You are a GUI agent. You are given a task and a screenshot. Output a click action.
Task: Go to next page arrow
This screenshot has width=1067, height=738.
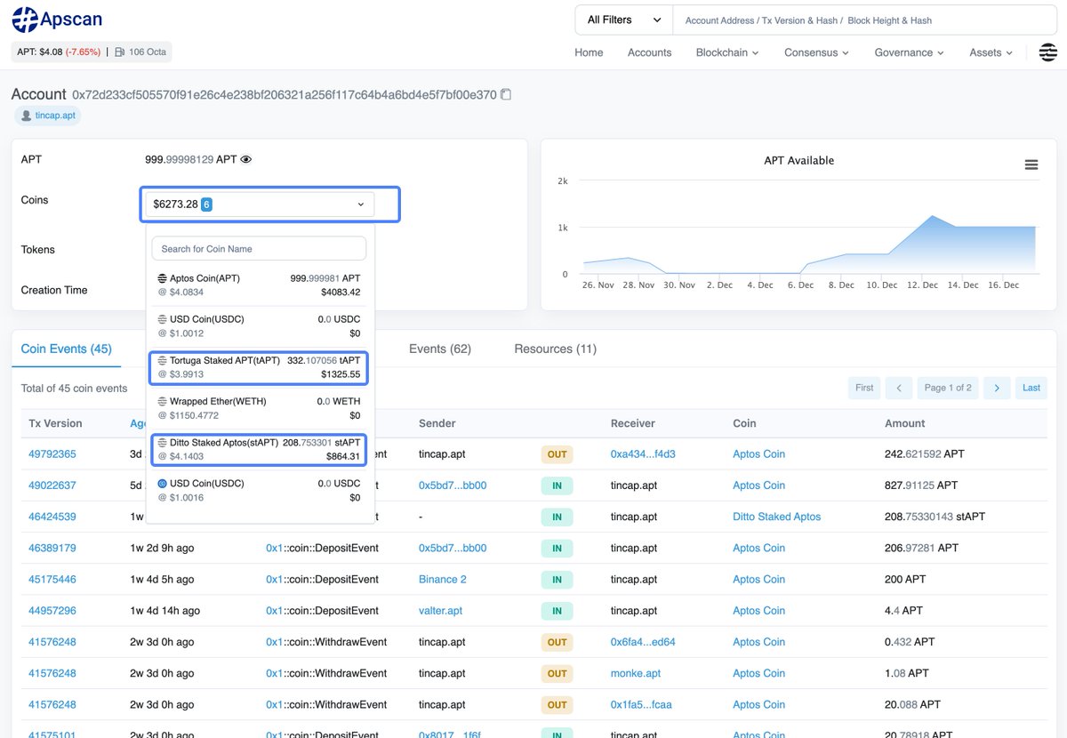pos(997,388)
